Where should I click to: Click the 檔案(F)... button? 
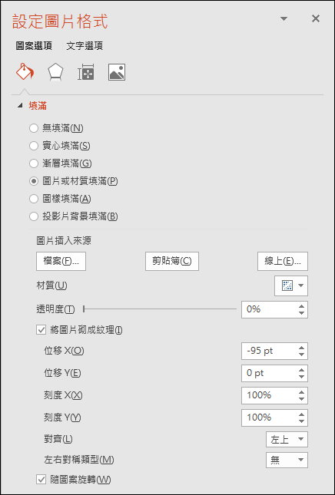(x=61, y=261)
